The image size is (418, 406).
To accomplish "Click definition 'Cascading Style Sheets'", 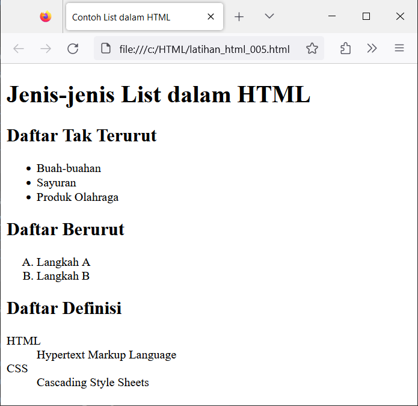I will [x=93, y=383].
